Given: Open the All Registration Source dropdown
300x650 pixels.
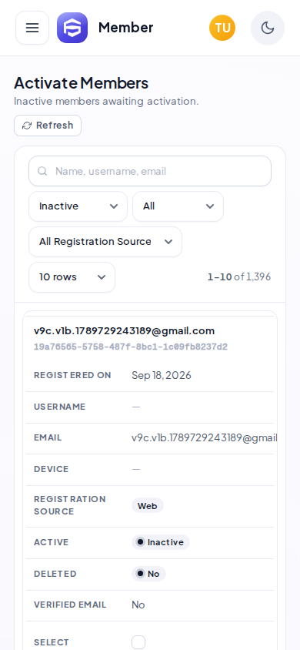Looking at the screenshot, I should (x=105, y=242).
